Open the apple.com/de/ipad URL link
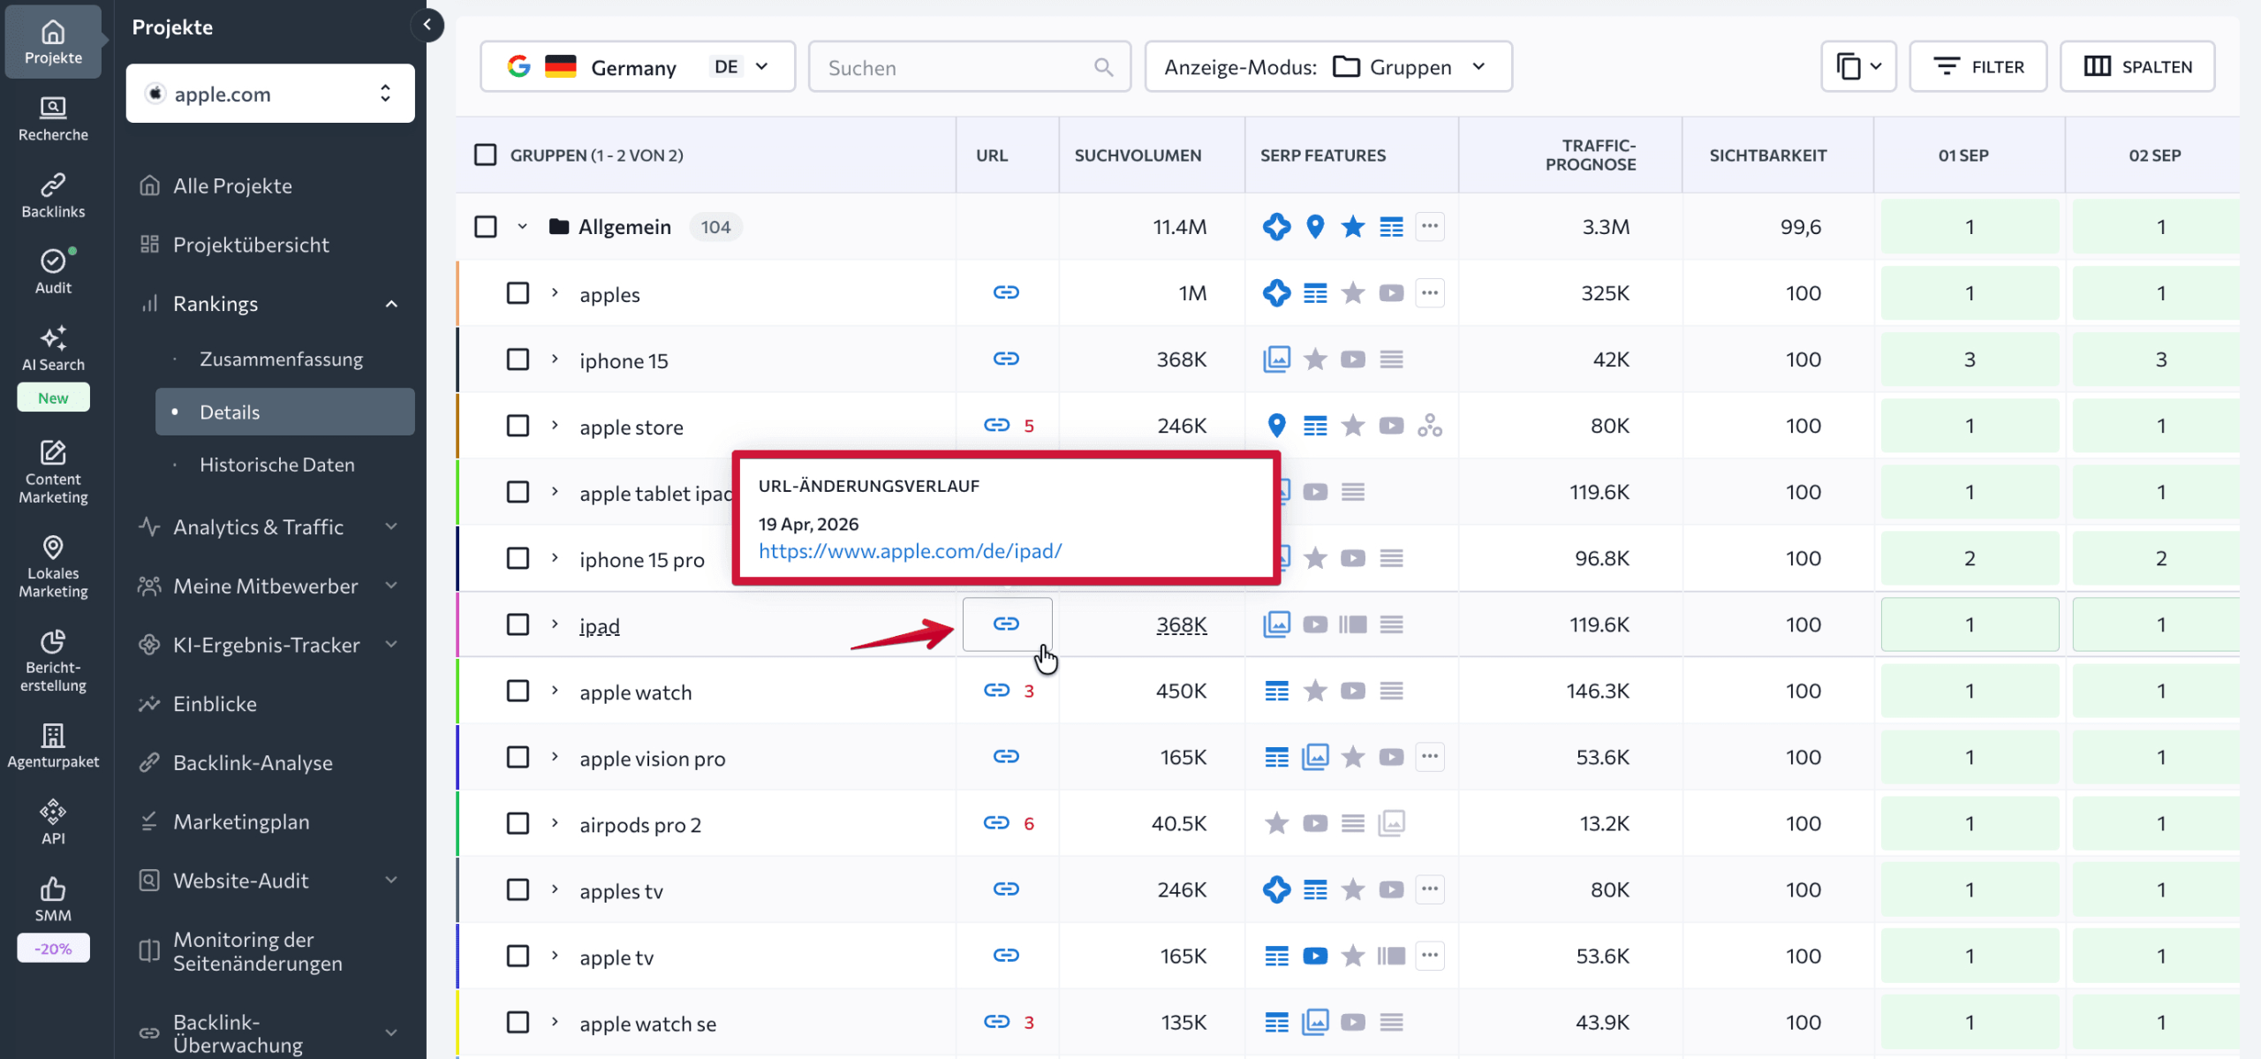This screenshot has width=2261, height=1059. [x=910, y=550]
